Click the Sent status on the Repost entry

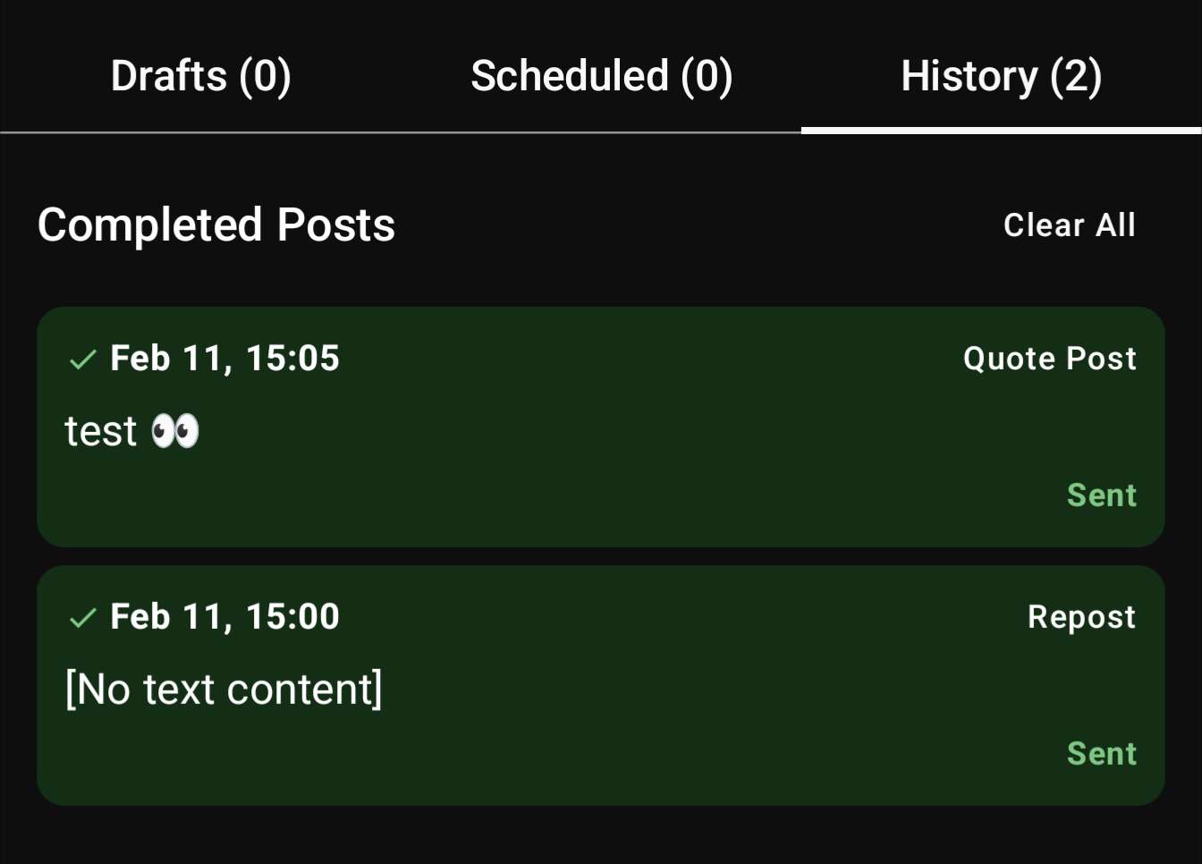tap(1101, 754)
